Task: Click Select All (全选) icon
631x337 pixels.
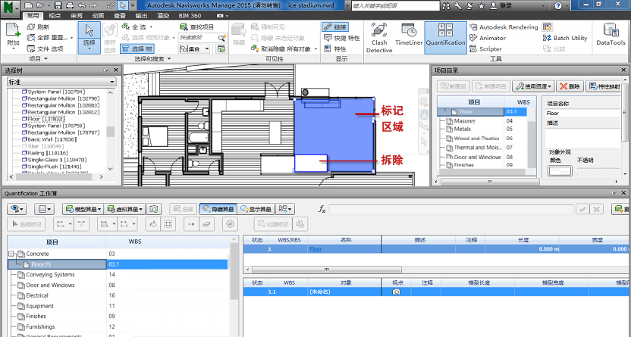Action: tap(126, 27)
